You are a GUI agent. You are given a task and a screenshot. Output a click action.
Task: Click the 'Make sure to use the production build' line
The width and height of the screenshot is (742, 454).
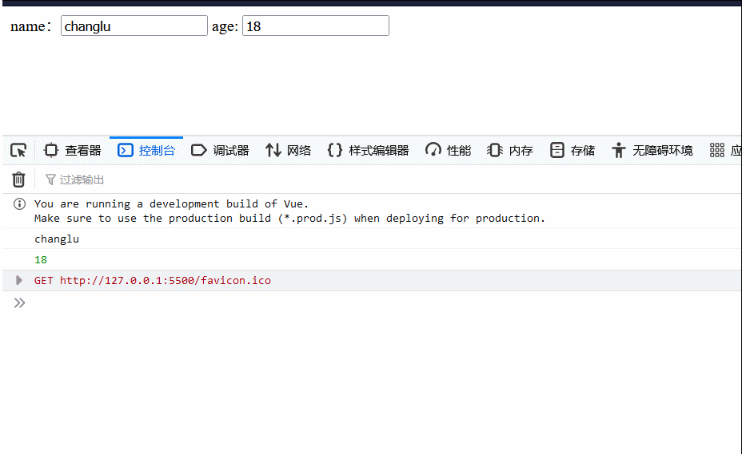pos(289,219)
